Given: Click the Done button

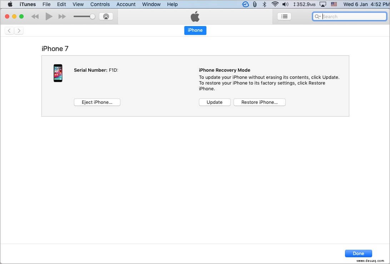Looking at the screenshot, I should [x=359, y=253].
